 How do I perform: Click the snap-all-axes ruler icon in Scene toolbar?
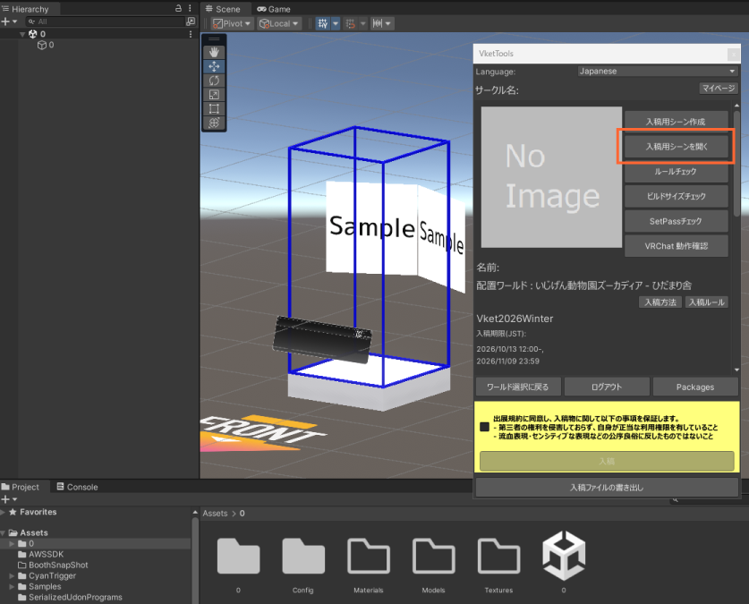click(x=378, y=23)
